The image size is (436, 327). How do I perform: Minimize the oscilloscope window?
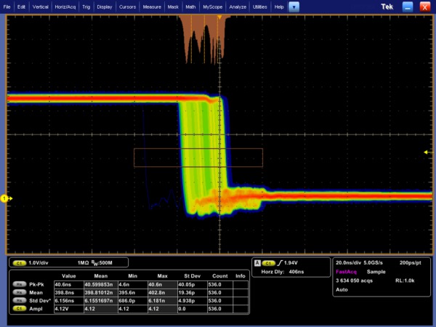408,7
